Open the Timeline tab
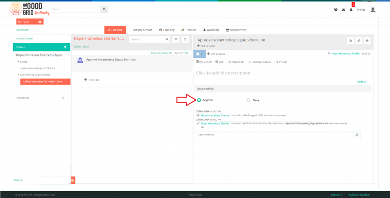390x198 pixels. point(189,30)
